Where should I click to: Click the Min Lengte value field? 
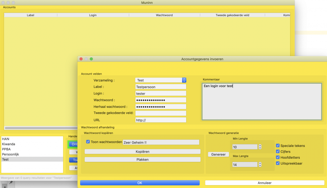(x=245, y=147)
